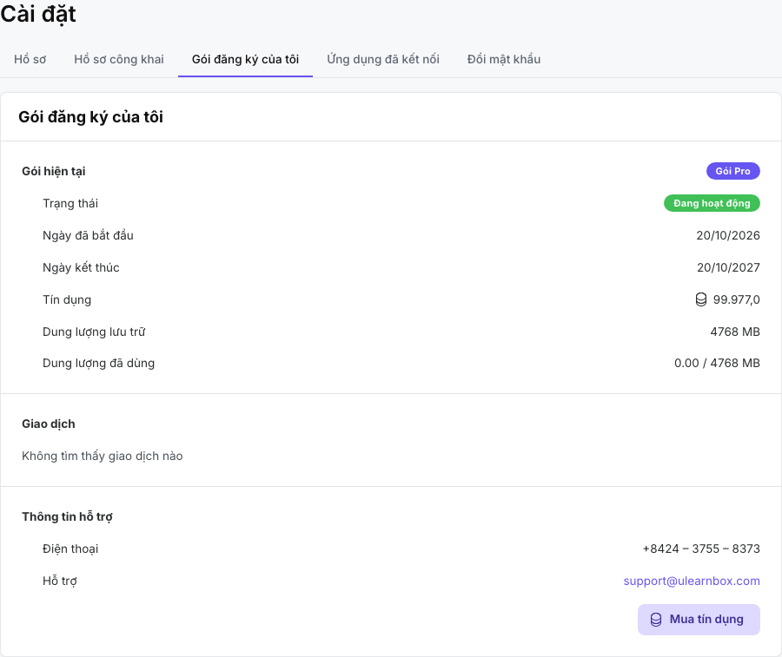Screen dimensions: 782x657
Task: Switch to Hồ sơ công khai tab
Action: 119,59
